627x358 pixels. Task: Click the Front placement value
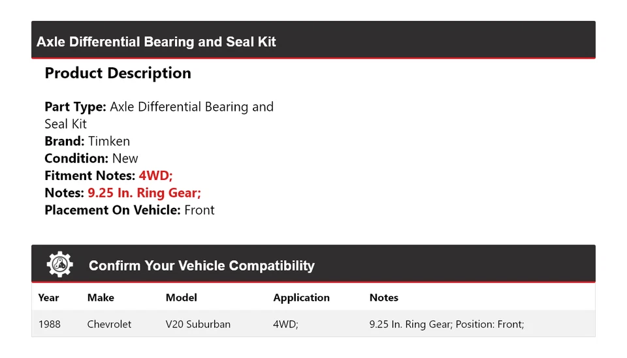199,210
